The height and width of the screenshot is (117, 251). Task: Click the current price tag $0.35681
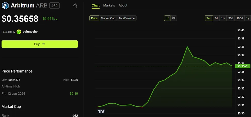243,66
